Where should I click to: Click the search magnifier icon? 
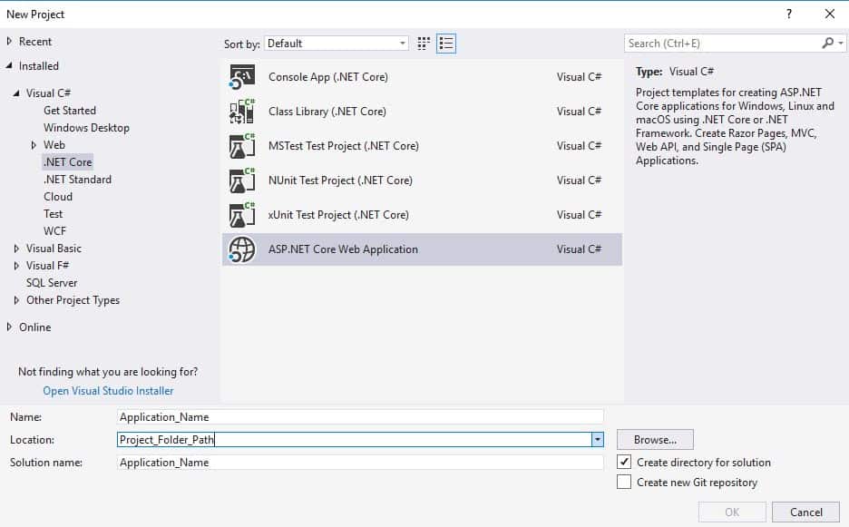(827, 44)
